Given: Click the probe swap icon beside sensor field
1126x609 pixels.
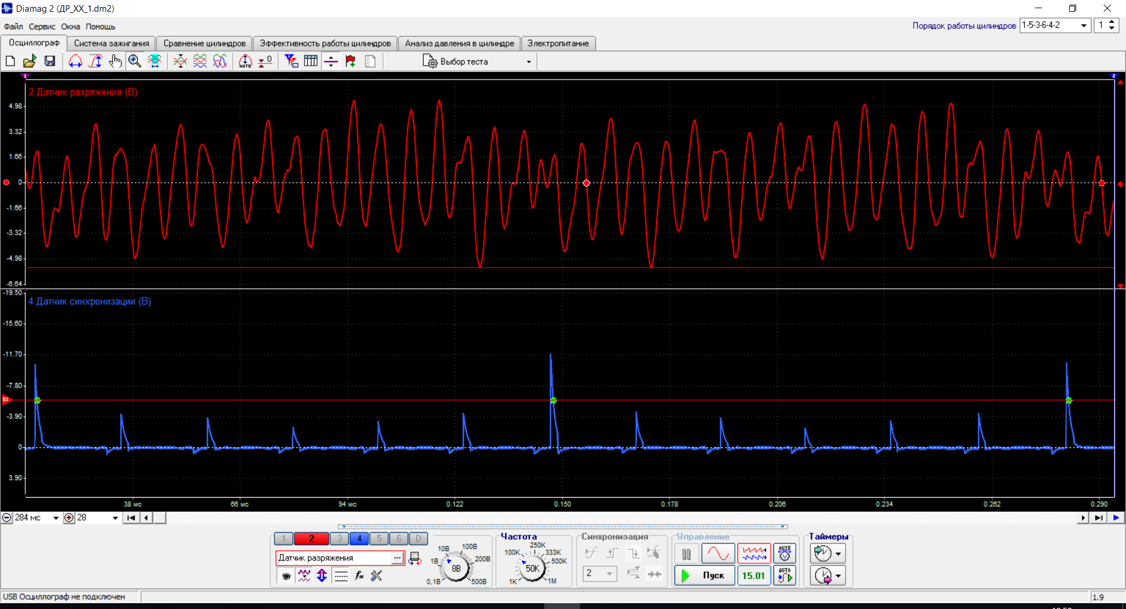Looking at the screenshot, I should pos(415,558).
